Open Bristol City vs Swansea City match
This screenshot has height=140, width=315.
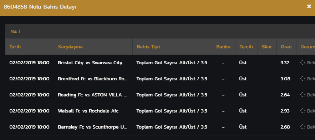click(90, 62)
